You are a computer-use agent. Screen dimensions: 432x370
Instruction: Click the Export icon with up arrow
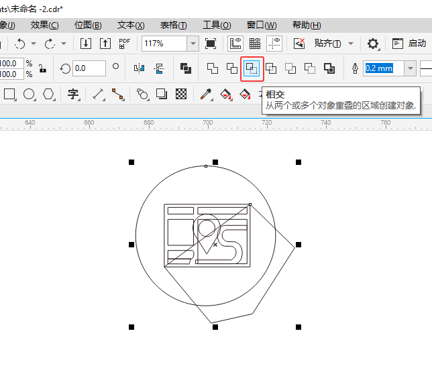click(105, 44)
